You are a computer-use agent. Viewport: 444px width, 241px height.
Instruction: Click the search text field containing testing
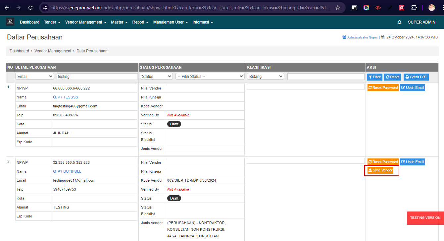click(97, 77)
